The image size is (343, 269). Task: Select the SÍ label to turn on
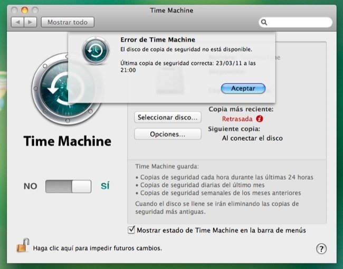click(105, 186)
